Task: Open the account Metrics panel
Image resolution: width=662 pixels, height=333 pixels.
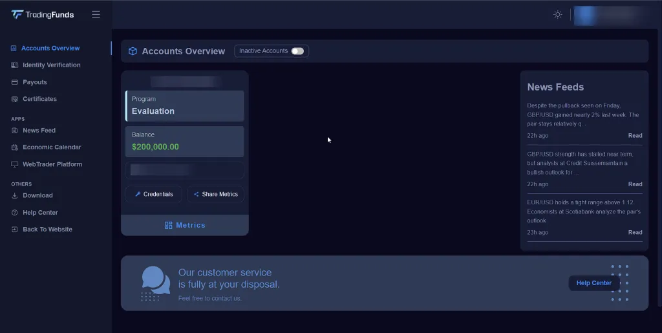Action: (185, 225)
